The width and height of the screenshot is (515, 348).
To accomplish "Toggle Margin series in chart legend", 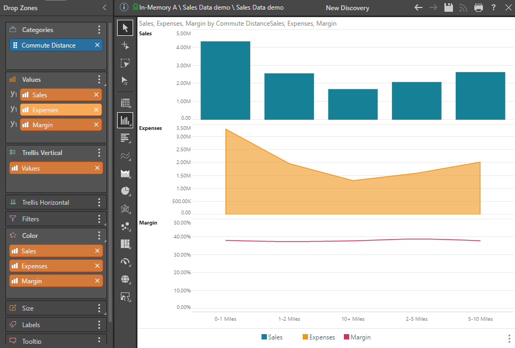I will [356, 337].
